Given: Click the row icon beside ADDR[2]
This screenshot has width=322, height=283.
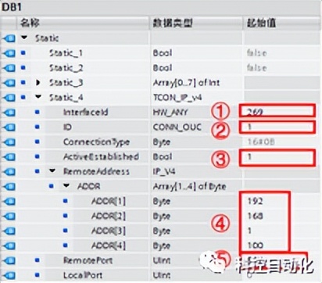Looking at the screenshot, I should click(9, 216).
